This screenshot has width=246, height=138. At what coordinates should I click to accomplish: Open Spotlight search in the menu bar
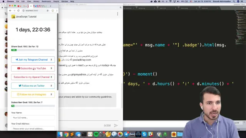(234, 2)
